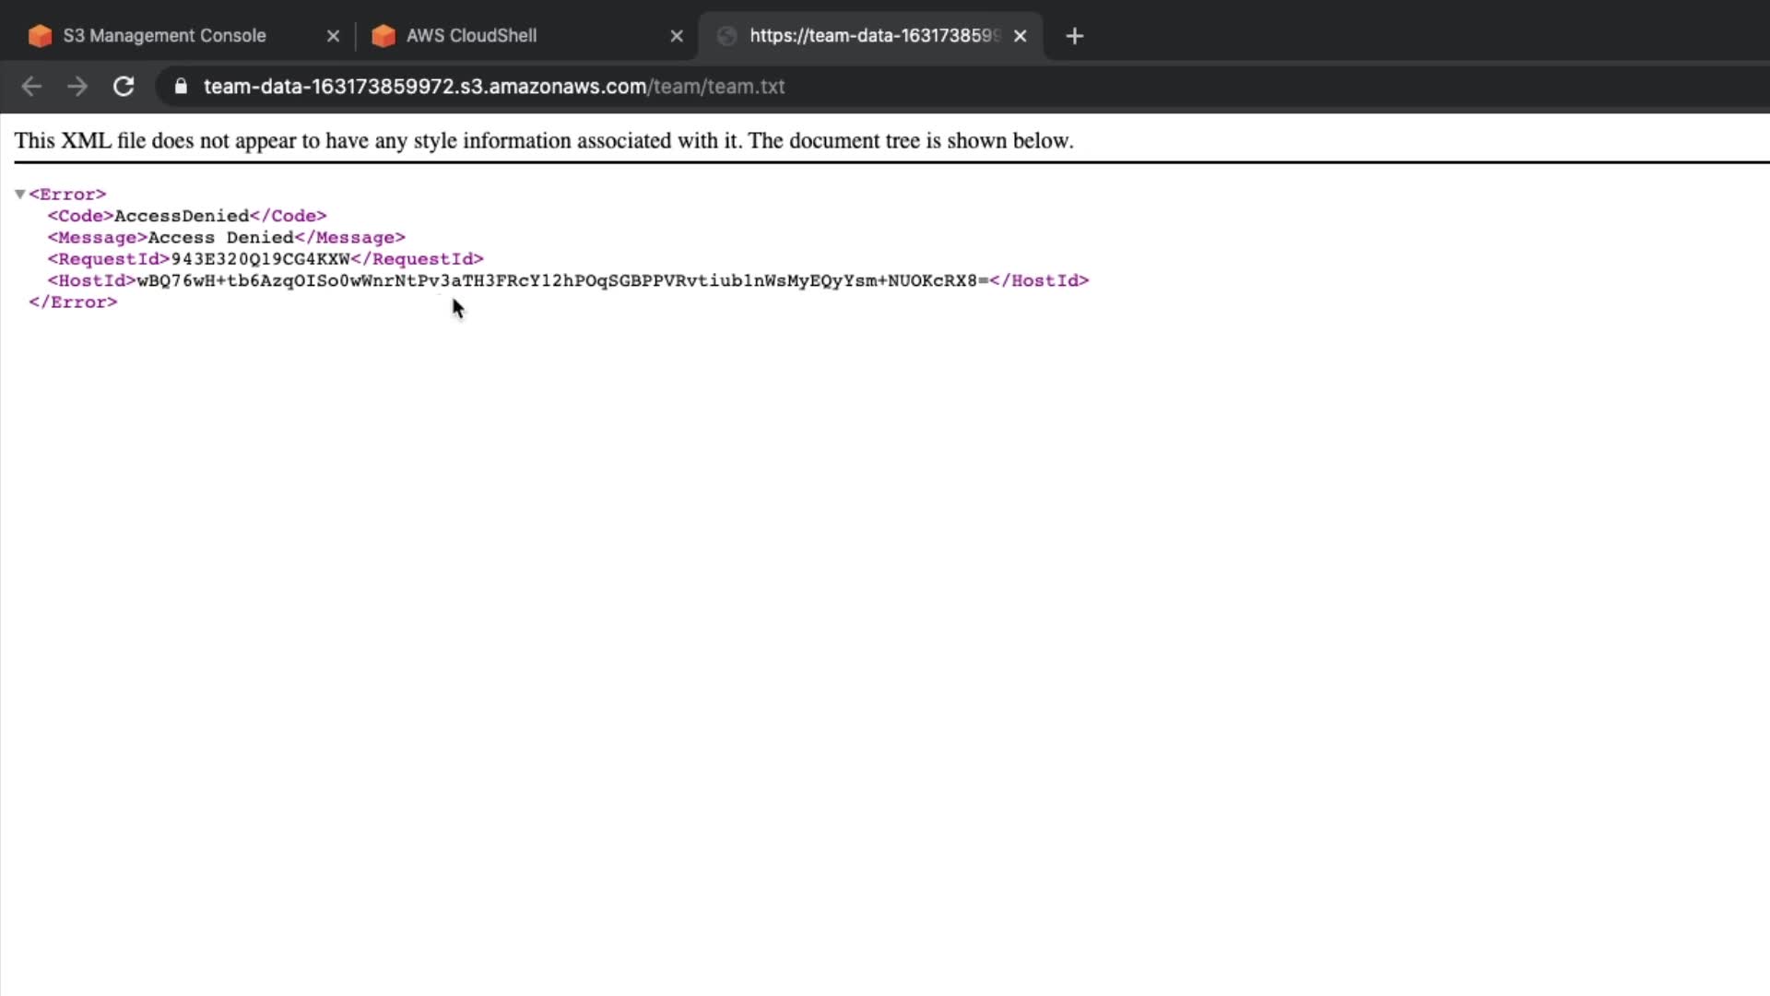Click the lock site info icon
Screen dimensions: 1770x996
(x=182, y=87)
